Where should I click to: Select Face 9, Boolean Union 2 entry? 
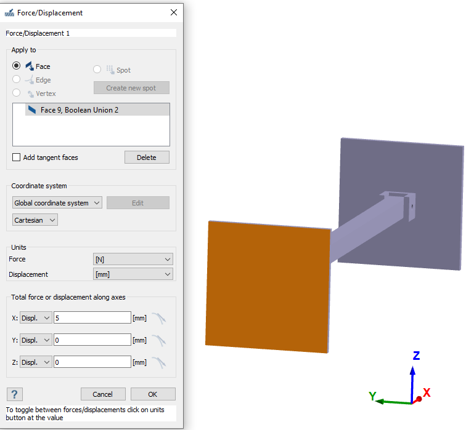[x=97, y=110]
